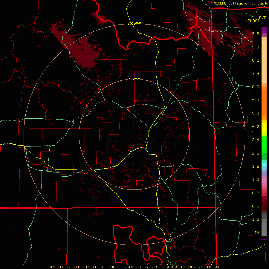Click the 3.4 value on the color scale
269x269 pixels.
tap(256, 140)
